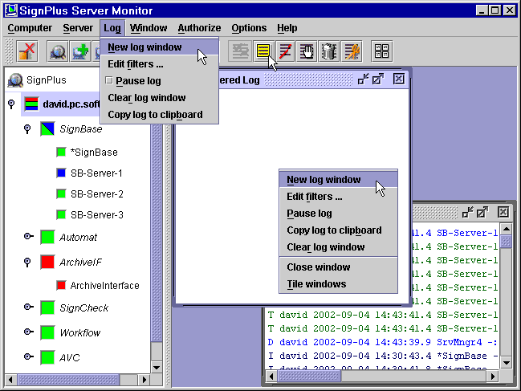Image resolution: width=521 pixels, height=391 pixels.
Task: Click the magnifier search toolbar icon
Action: click(x=59, y=52)
